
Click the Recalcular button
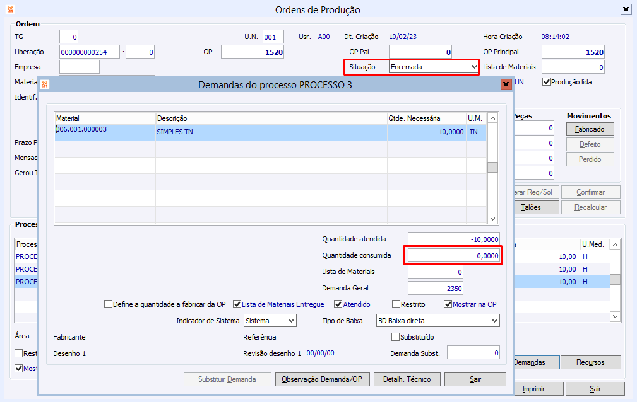pos(591,207)
